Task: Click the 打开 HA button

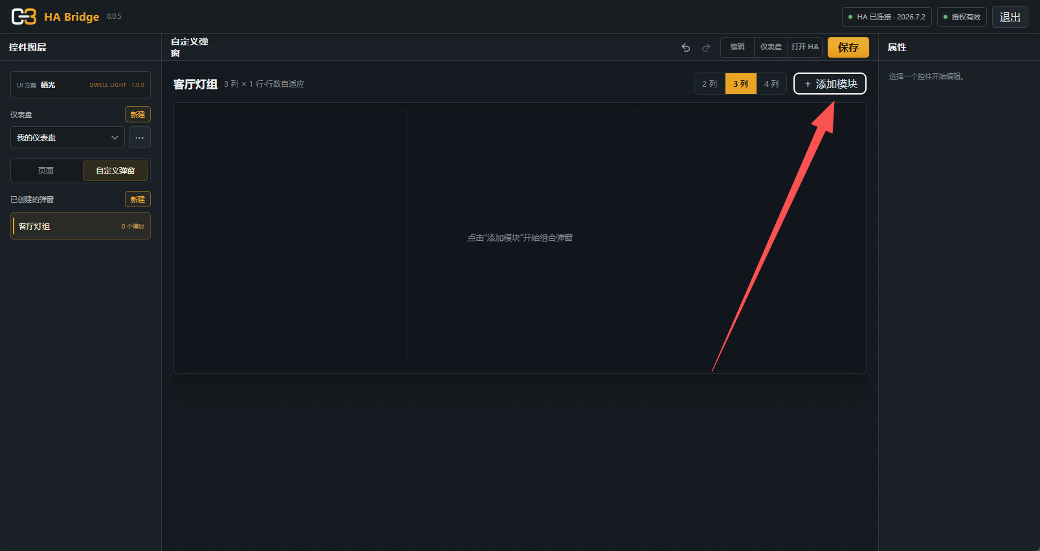Action: click(x=805, y=47)
